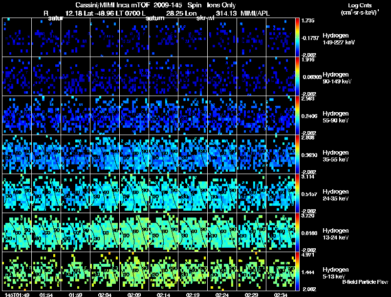Image resolution: width=391 pixels, height=297 pixels.
Task: Click the '1.444' colorbar midpoint value
Action: pyautogui.click(x=308, y=273)
